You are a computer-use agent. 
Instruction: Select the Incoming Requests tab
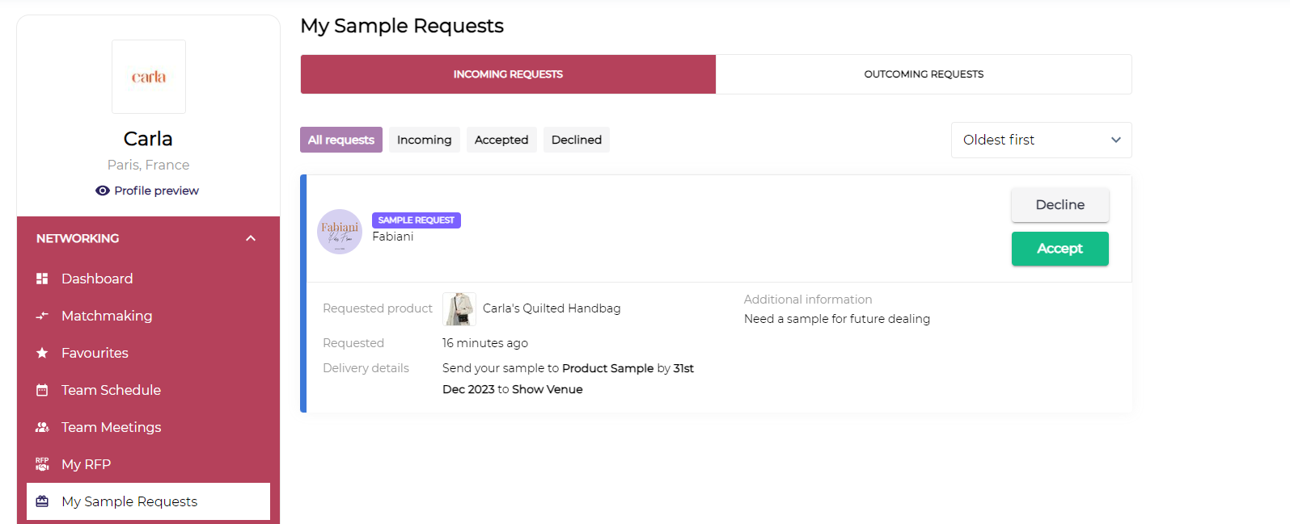coord(508,74)
